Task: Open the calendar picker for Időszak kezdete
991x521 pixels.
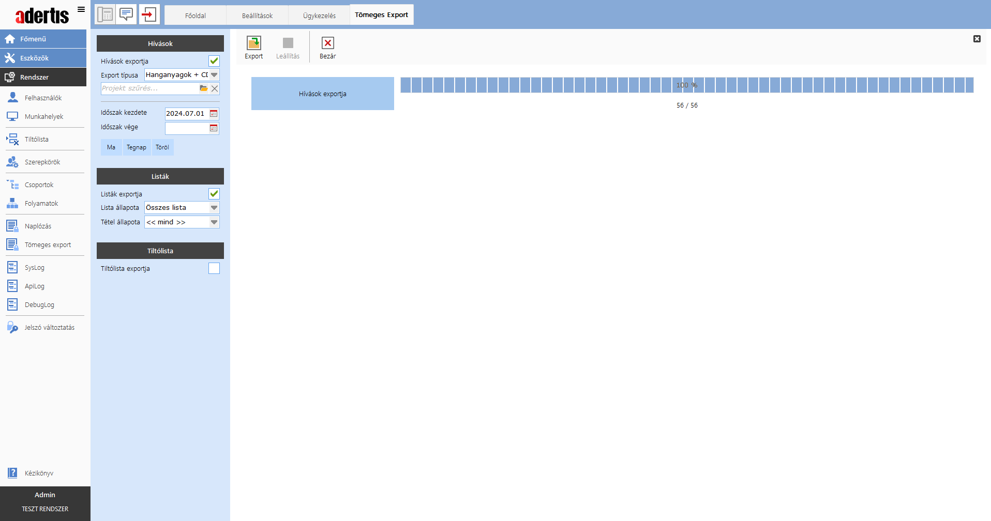Action: coord(214,114)
